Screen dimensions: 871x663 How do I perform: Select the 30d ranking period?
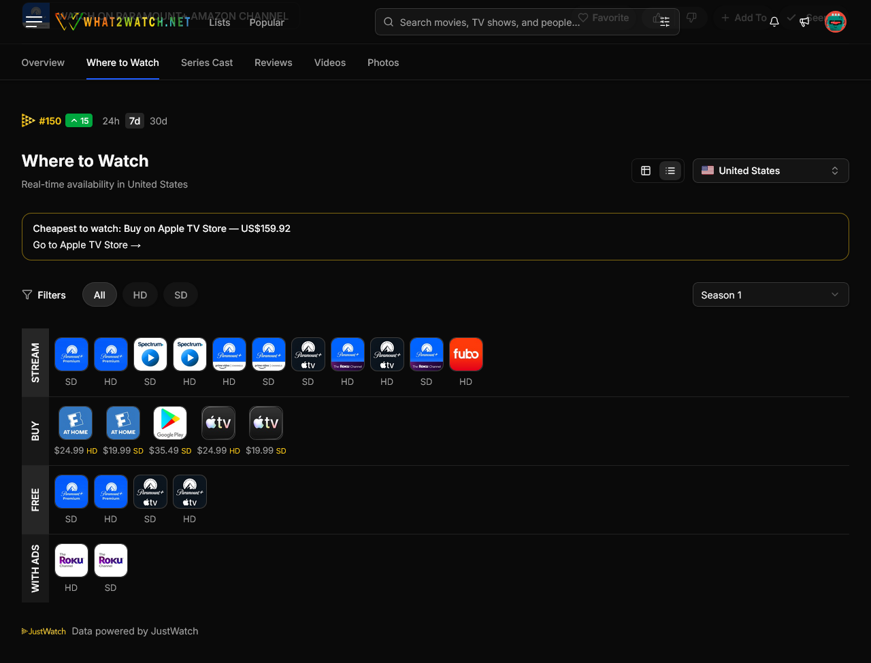click(x=159, y=121)
